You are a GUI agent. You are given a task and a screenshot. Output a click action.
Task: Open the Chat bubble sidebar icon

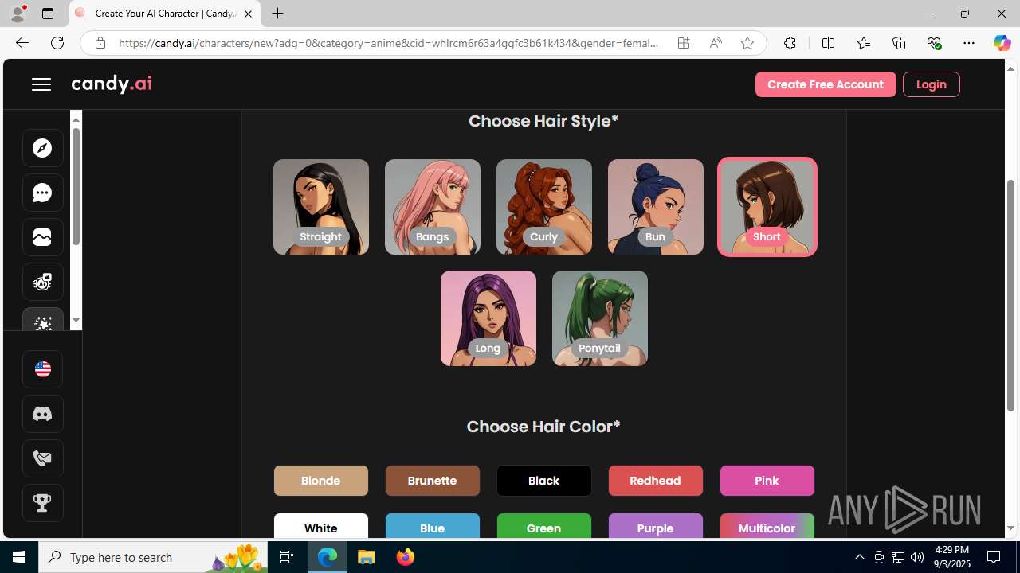(43, 193)
